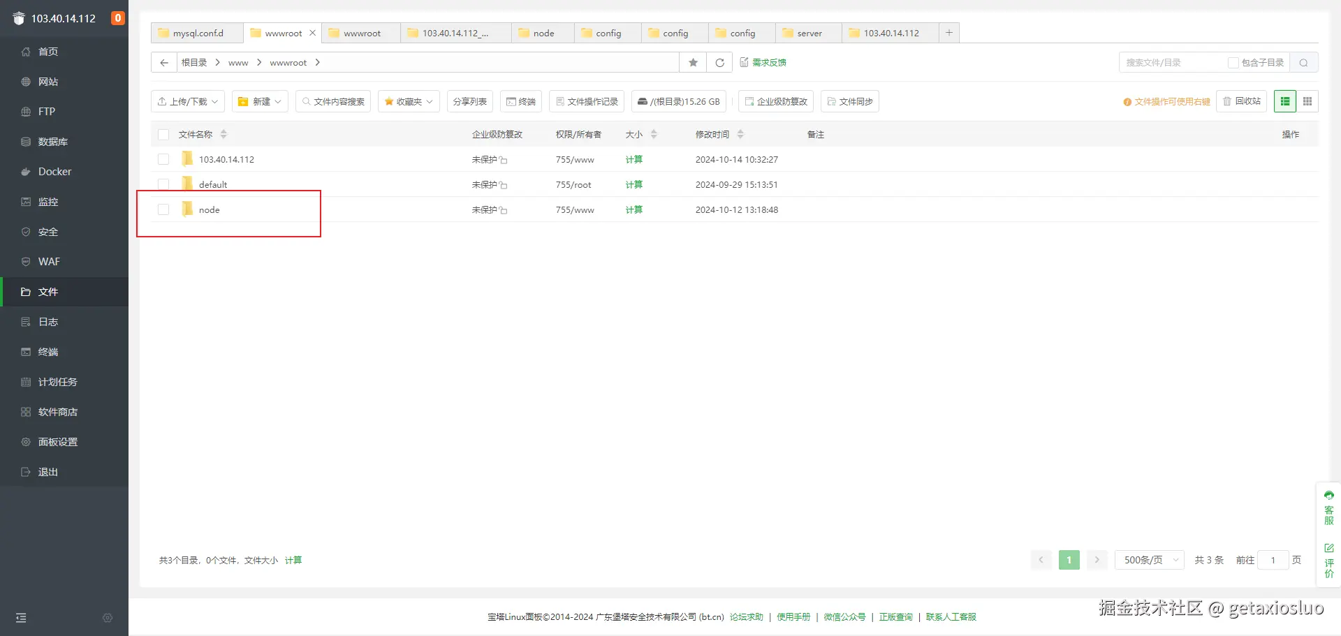The image size is (1341, 636).
Task: Expand the 收藏夹 dropdown
Action: [x=409, y=101]
